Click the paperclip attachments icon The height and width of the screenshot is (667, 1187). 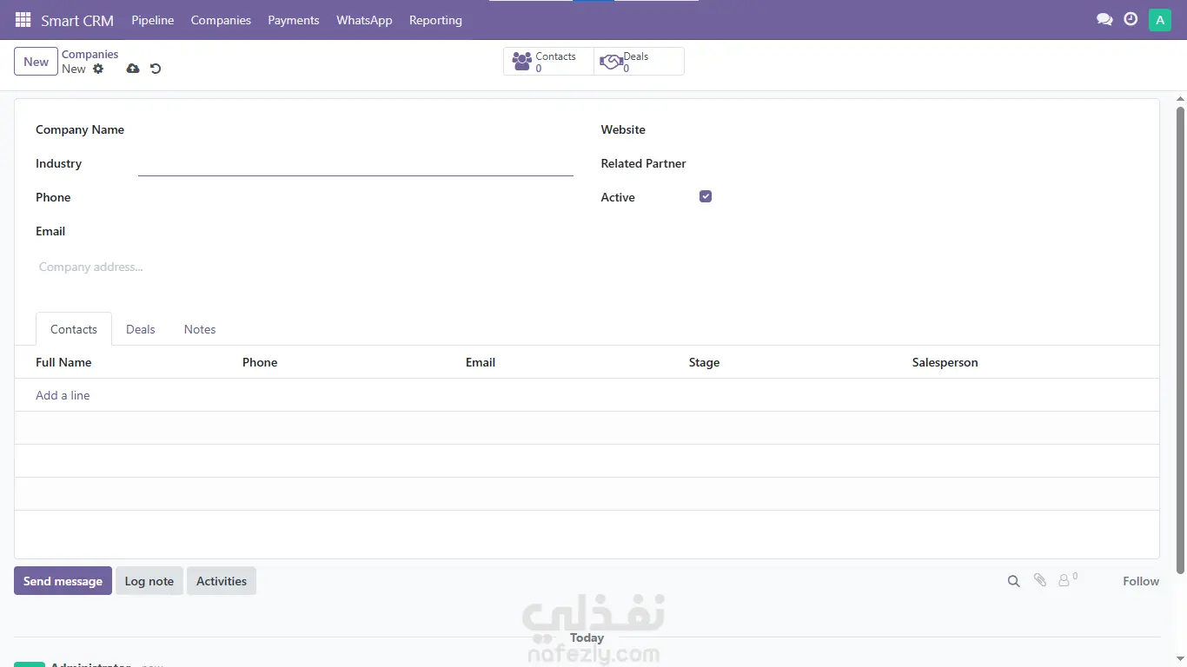[1039, 580]
